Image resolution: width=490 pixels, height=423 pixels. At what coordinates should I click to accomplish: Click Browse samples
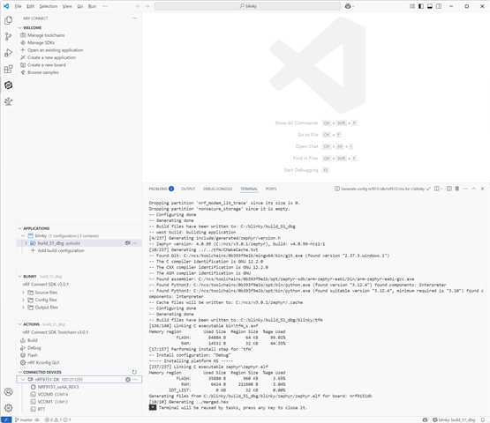coord(42,72)
